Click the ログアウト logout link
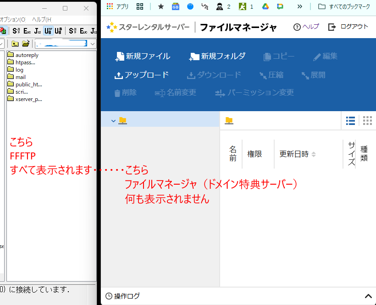The height and width of the screenshot is (305, 376). pyautogui.click(x=348, y=27)
